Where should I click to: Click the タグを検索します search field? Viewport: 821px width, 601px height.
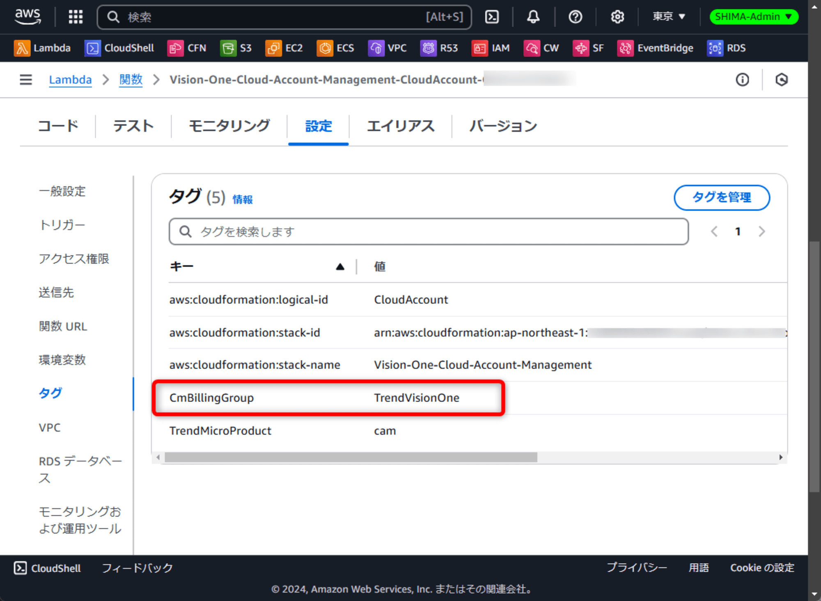pos(428,232)
